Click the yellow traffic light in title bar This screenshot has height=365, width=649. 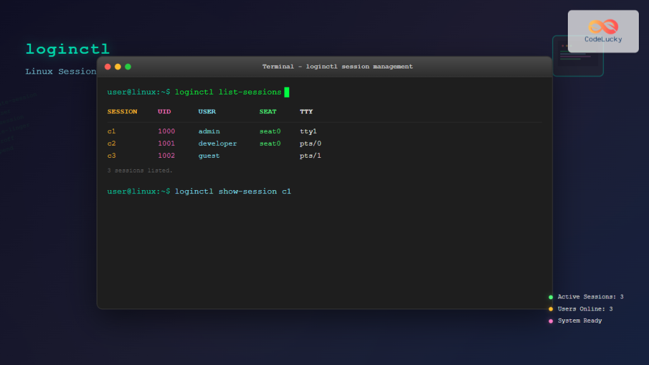point(118,66)
